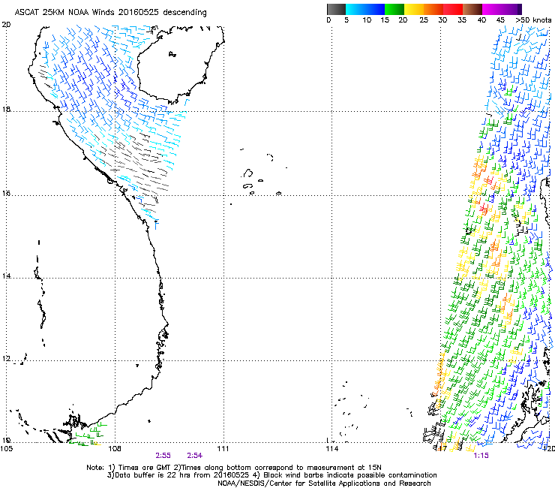Click the gray 0-5 knots legend swatch

(x=336, y=9)
